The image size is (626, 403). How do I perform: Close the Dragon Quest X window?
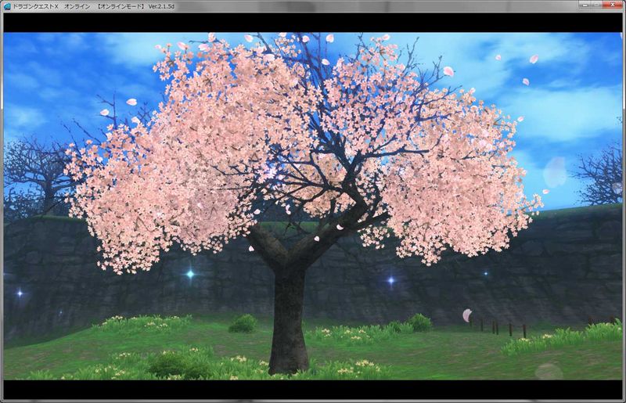coord(613,5)
